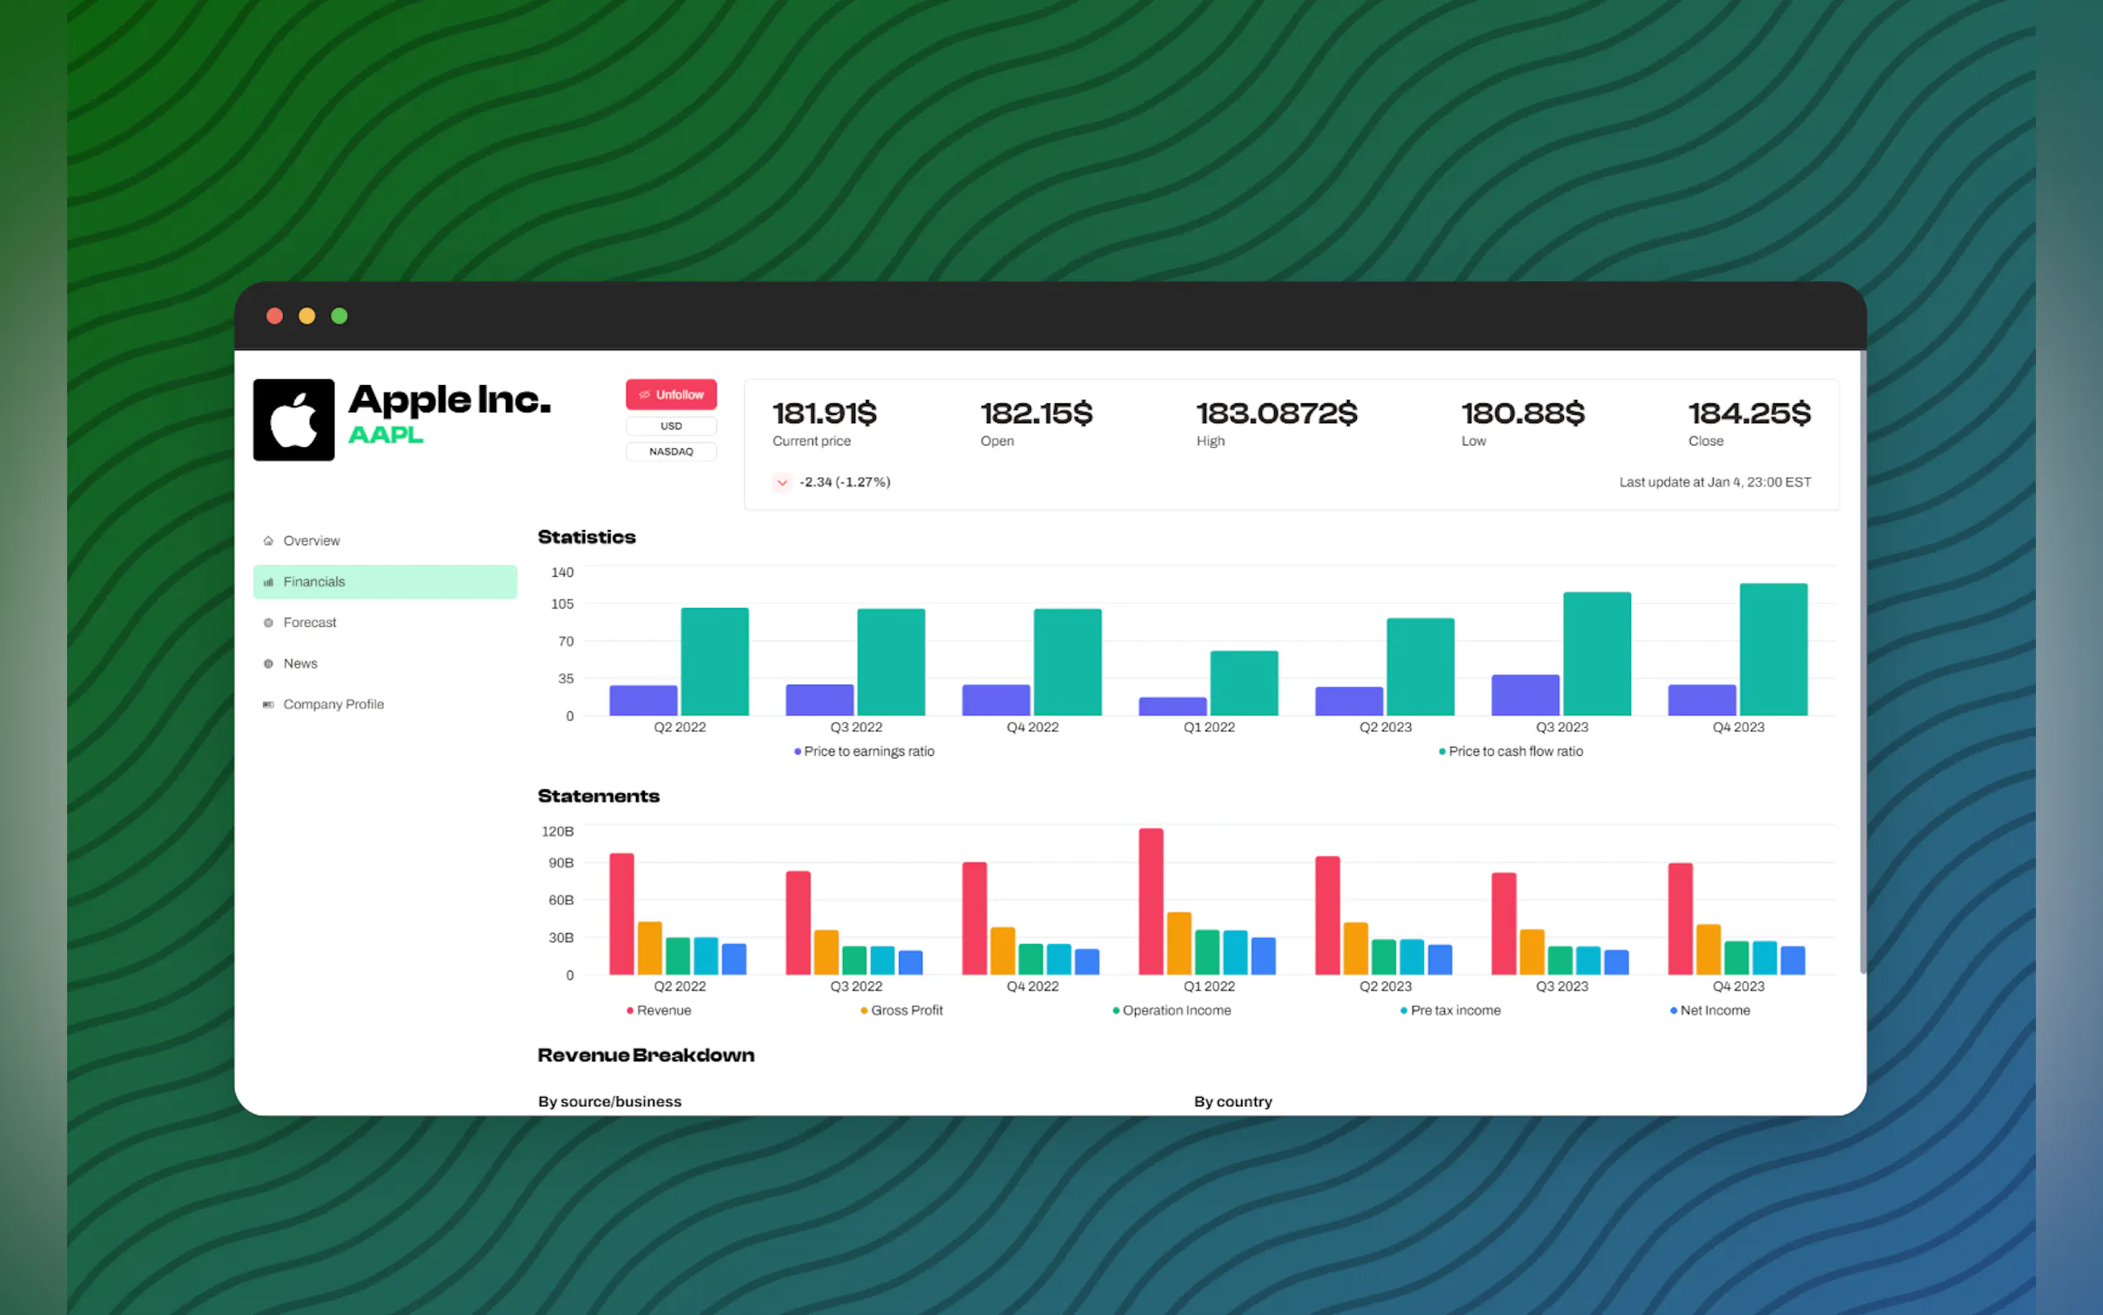Click the Financials bar chart icon
The height and width of the screenshot is (1315, 2103).
pos(267,582)
